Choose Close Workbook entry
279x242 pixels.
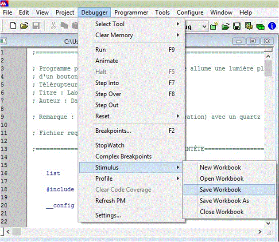[x=229, y=212]
